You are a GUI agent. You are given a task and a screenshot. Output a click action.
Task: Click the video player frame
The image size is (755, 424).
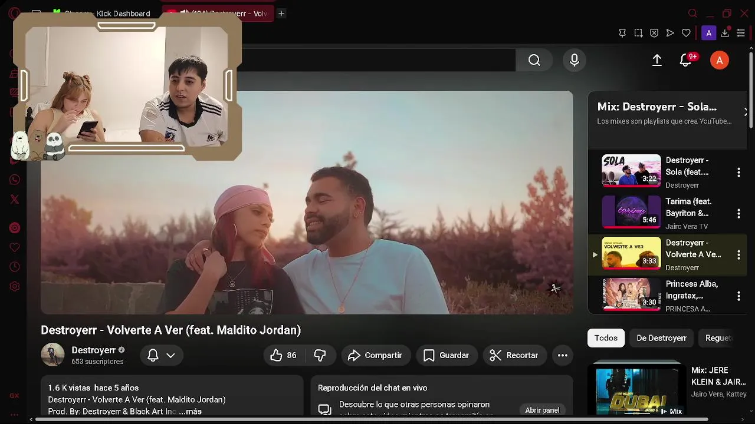[x=307, y=202]
